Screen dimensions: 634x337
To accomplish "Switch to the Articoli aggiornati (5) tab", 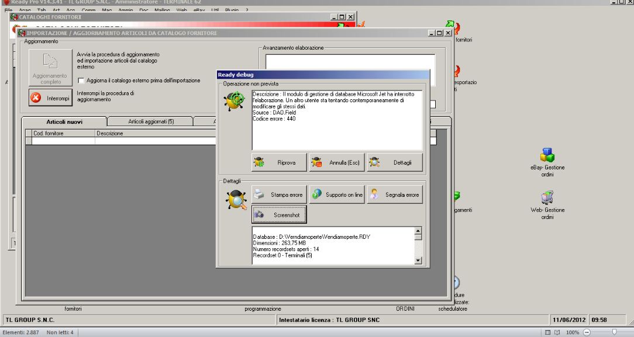I will pos(150,121).
